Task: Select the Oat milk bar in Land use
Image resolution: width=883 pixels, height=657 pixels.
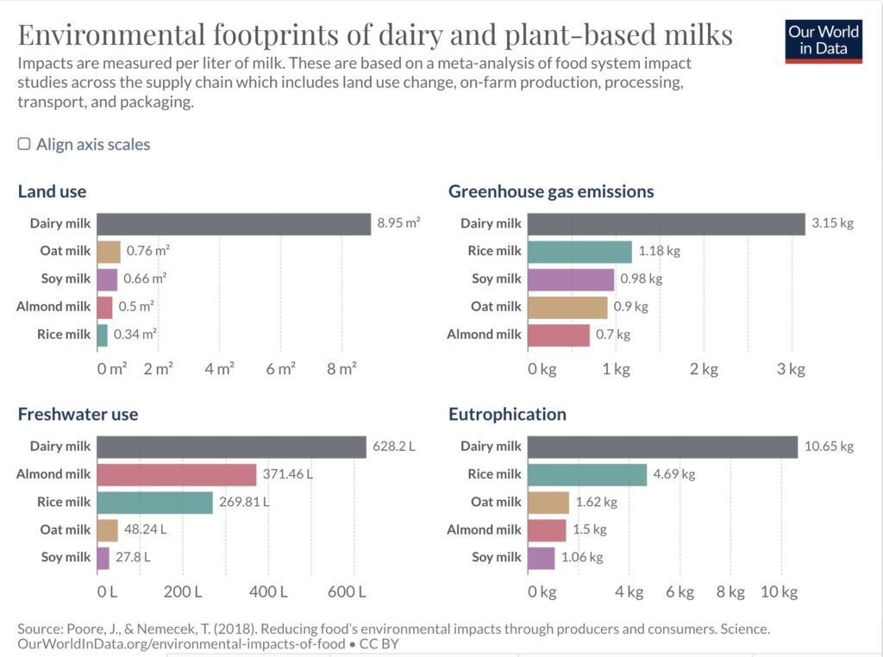Action: 109,251
